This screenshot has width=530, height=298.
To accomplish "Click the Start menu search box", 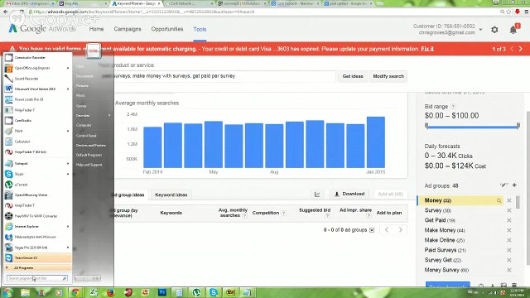I will (x=36, y=278).
